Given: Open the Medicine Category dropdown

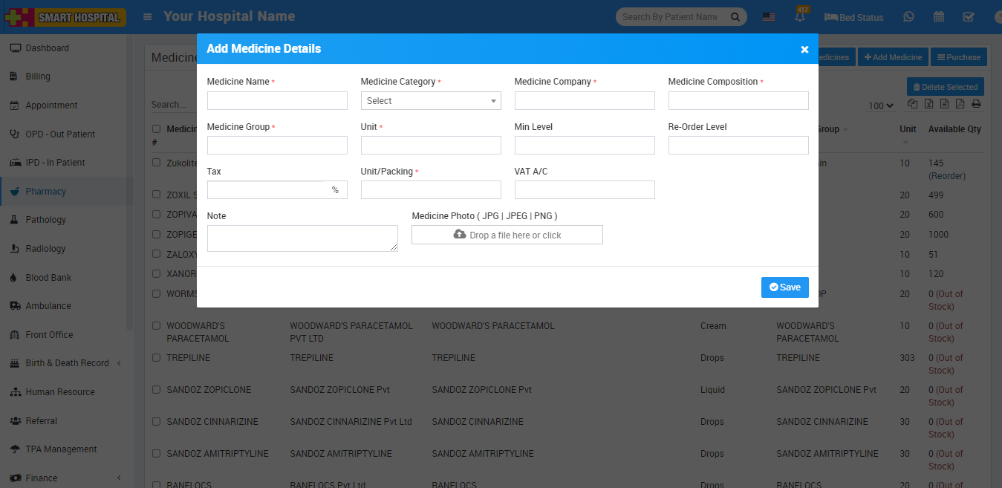Looking at the screenshot, I should point(431,101).
